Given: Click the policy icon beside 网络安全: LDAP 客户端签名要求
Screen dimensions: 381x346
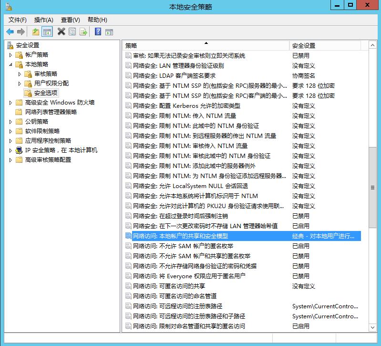Looking at the screenshot, I should (x=128, y=75).
